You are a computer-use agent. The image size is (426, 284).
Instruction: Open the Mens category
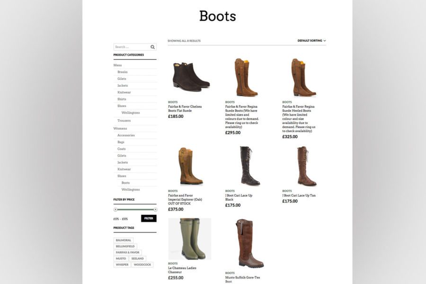(x=118, y=65)
